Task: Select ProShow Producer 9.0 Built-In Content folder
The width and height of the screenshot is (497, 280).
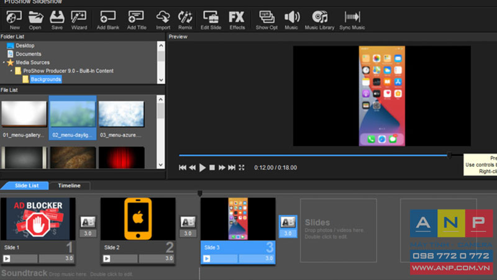Action: click(68, 71)
